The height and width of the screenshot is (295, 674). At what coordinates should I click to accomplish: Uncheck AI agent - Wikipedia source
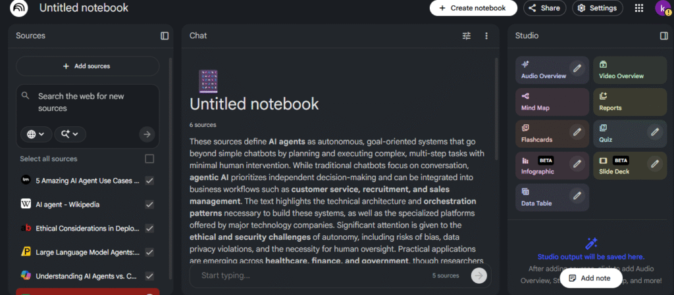point(149,204)
